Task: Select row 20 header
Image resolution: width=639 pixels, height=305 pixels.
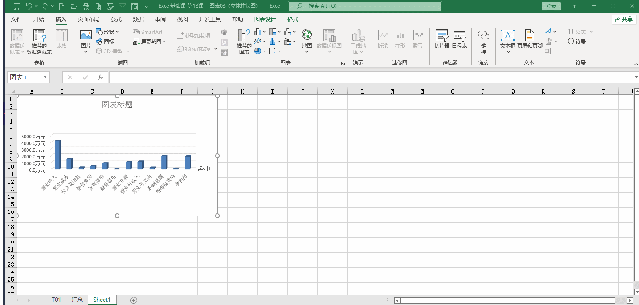Action: 11,241
